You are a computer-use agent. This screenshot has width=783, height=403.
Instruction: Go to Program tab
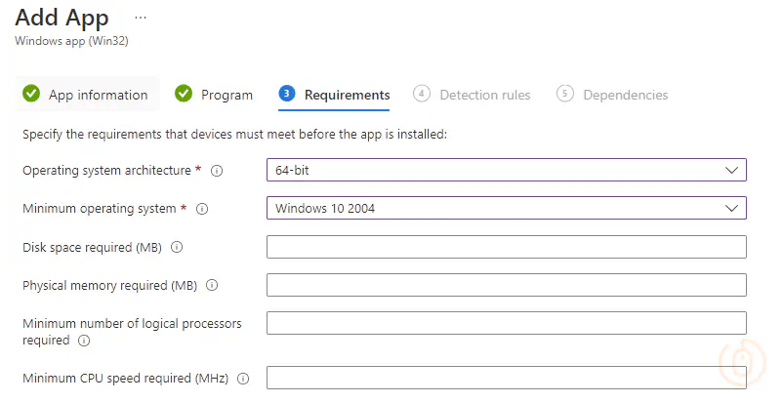227,95
